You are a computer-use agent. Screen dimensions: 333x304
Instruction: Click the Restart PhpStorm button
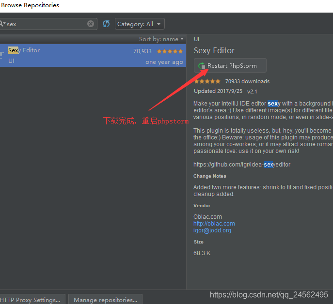click(230, 65)
